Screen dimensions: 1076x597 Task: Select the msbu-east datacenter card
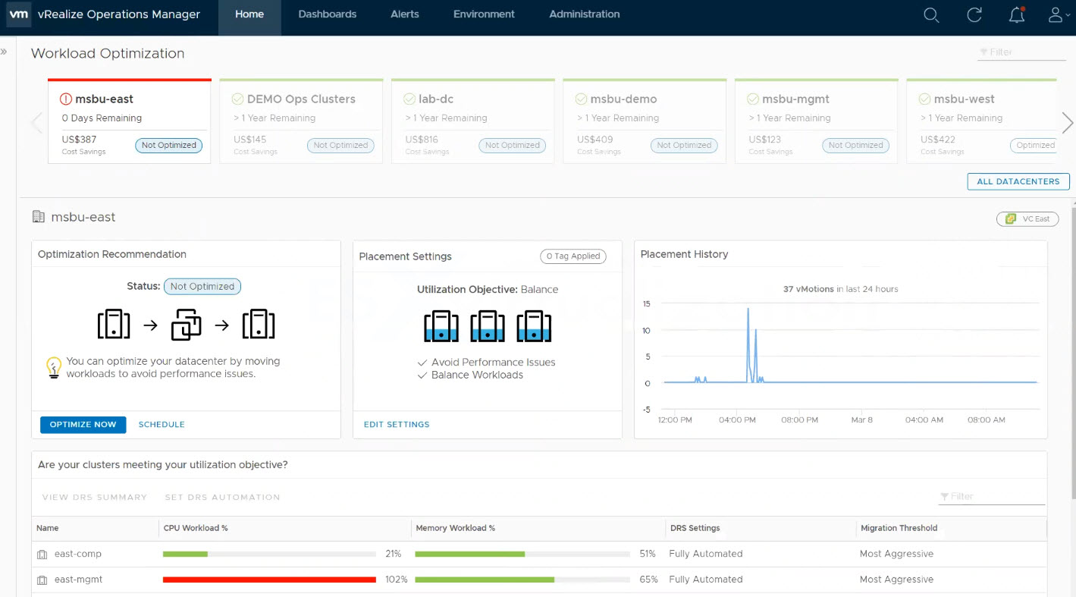coord(130,121)
